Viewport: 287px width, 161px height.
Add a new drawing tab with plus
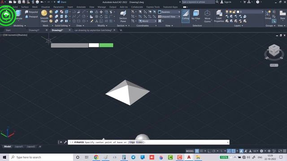(121, 30)
